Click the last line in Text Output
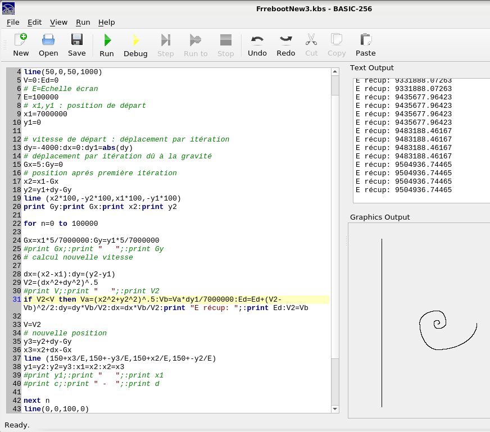The height and width of the screenshot is (432, 490). pyautogui.click(x=403, y=190)
